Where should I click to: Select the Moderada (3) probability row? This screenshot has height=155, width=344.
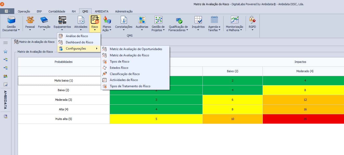[x=64, y=100]
